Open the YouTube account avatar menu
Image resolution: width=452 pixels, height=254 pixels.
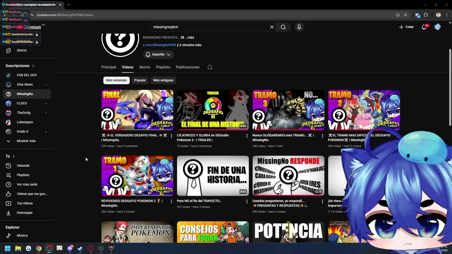tap(438, 27)
